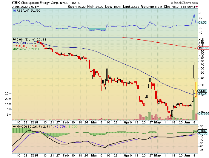This screenshot has height=158, width=209.
Task: Click the red down-arrow next to Chg percentage
Action: point(197,7)
